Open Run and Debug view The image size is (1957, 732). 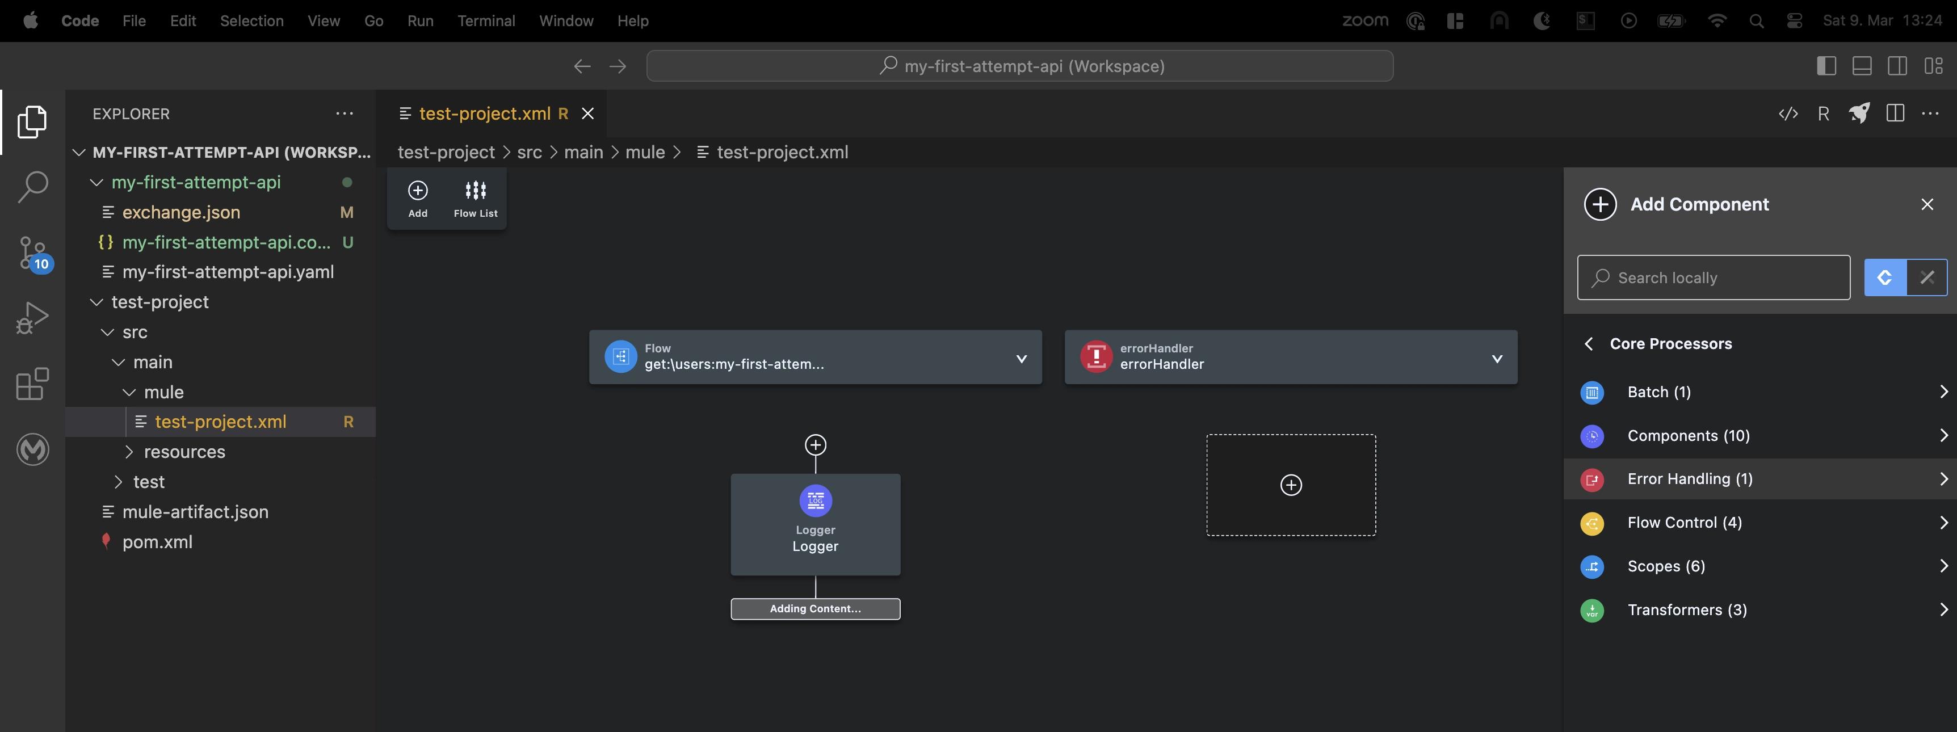coord(33,318)
